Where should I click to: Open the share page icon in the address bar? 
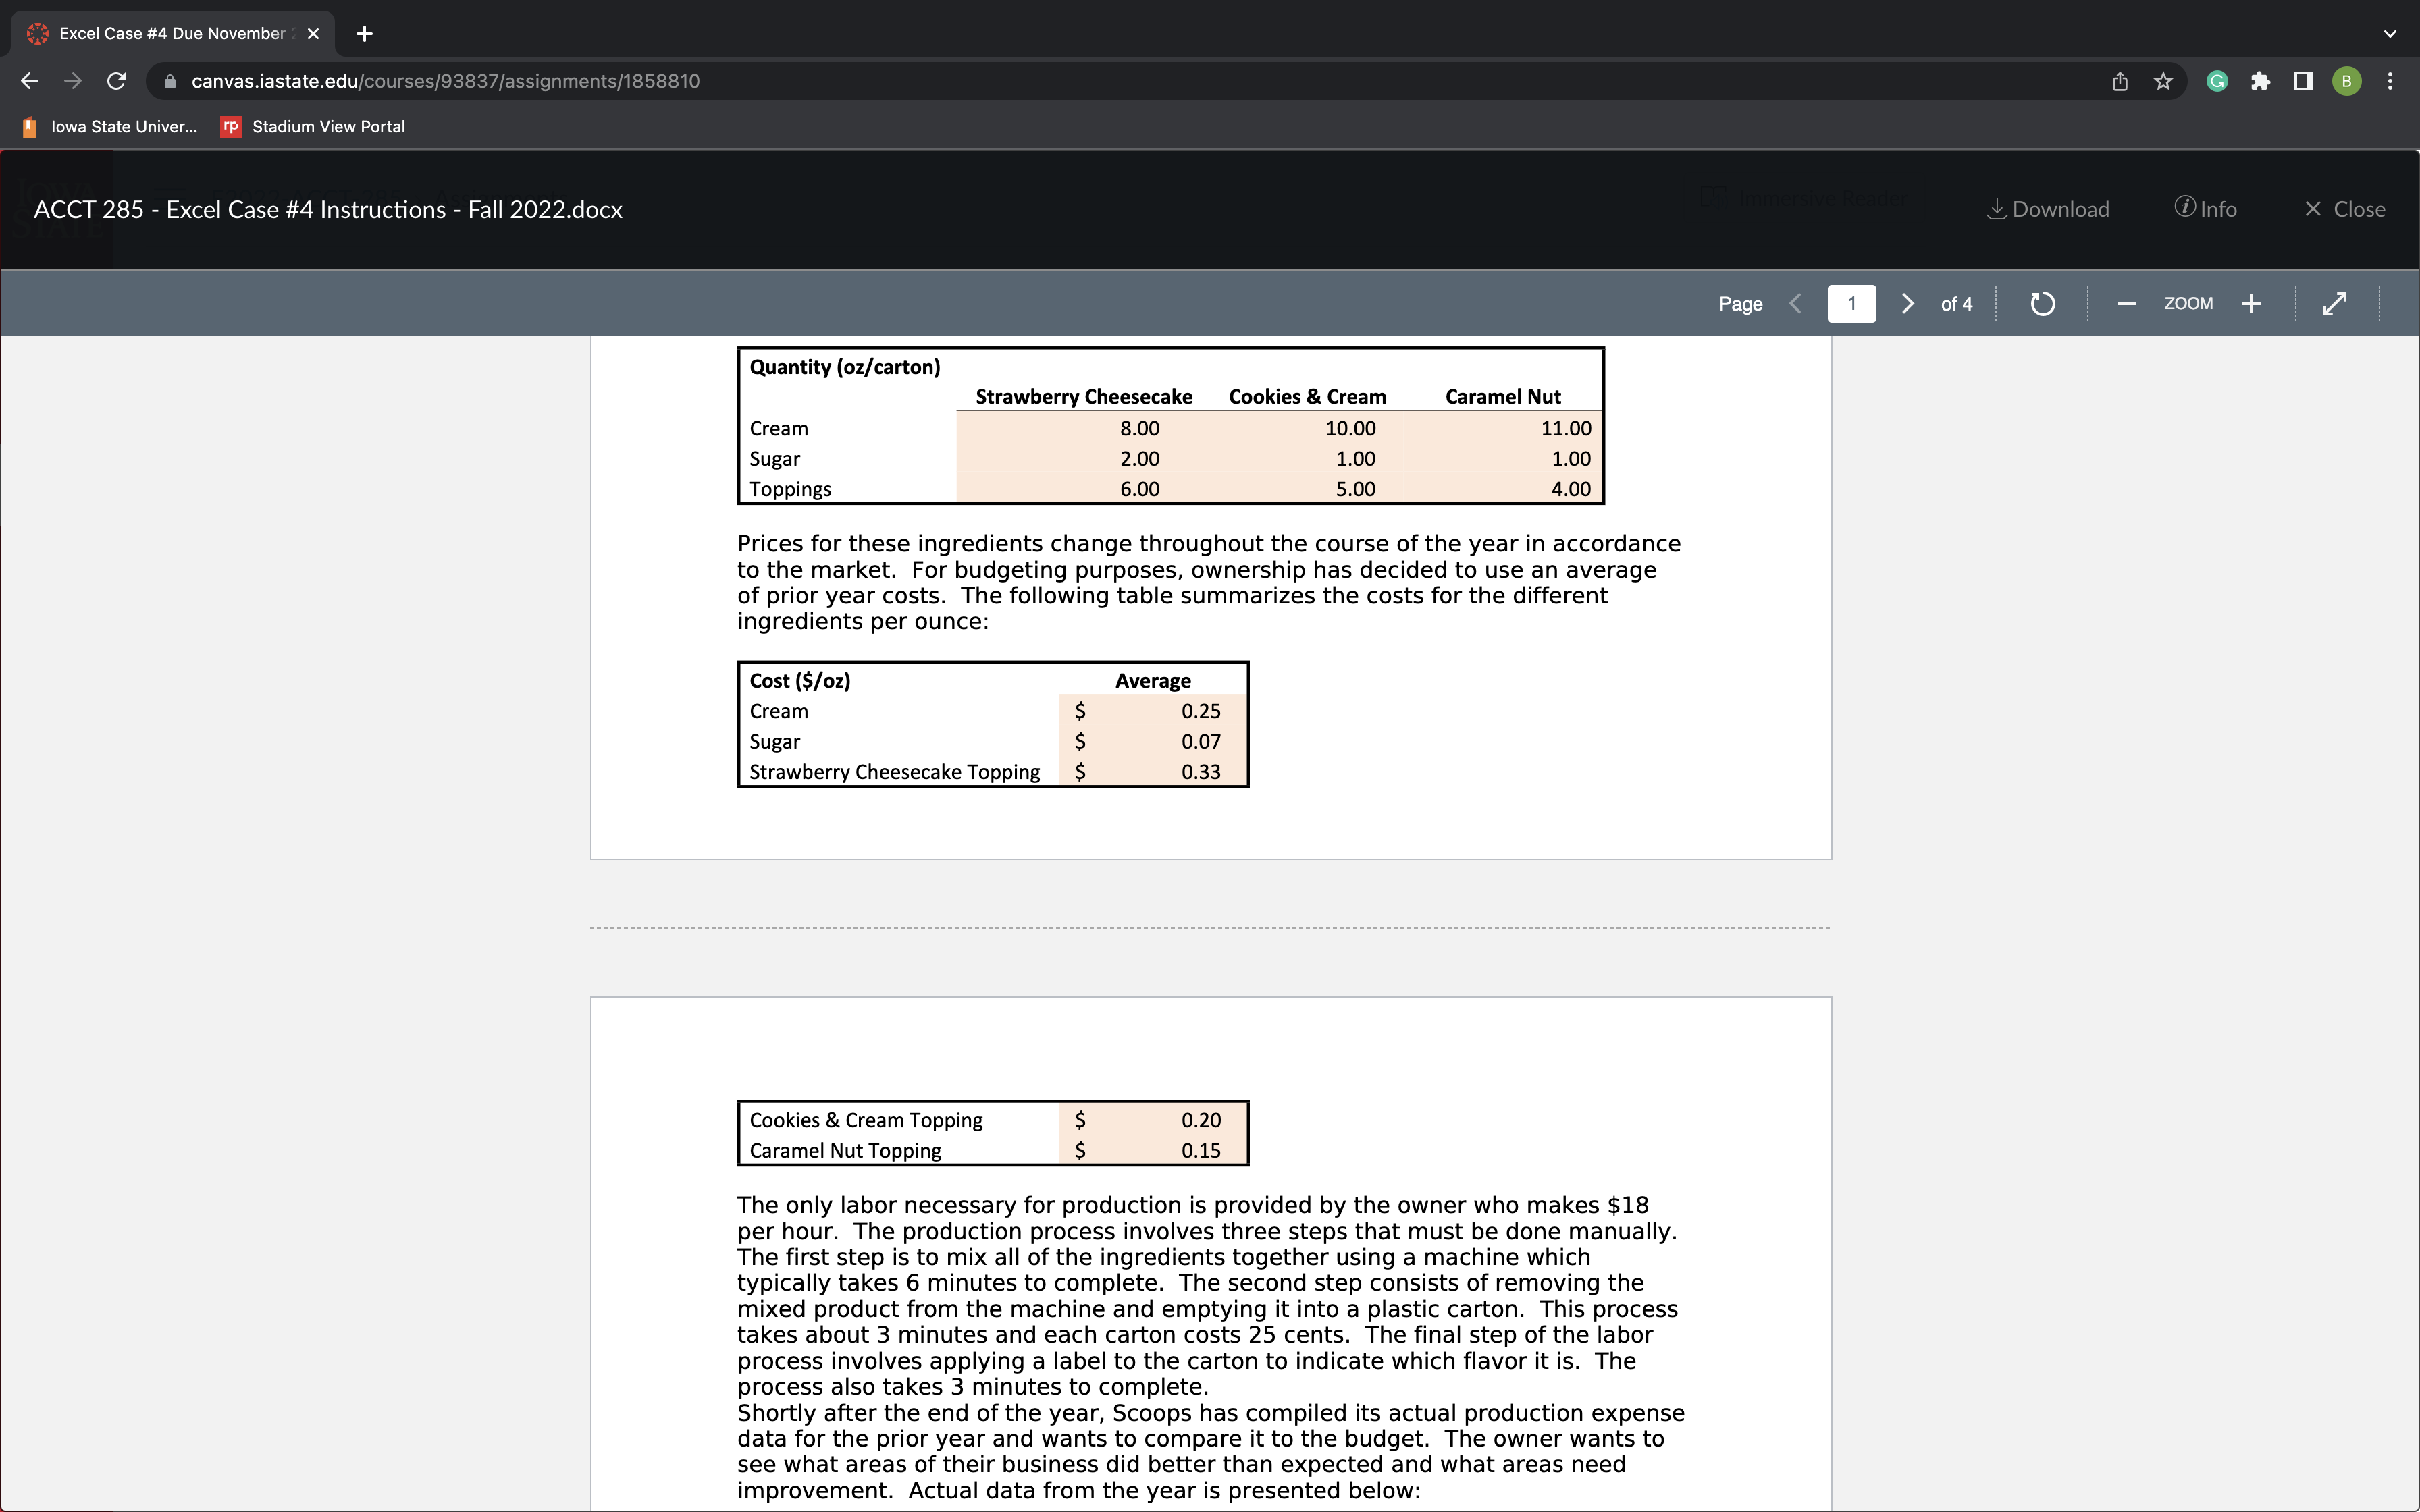(2120, 81)
